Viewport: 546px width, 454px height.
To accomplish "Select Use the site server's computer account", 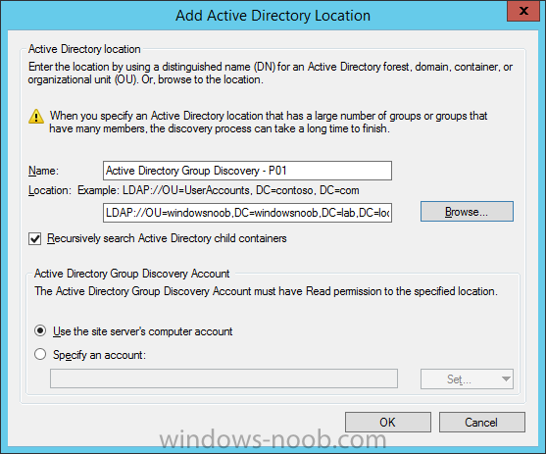I will [x=40, y=330].
